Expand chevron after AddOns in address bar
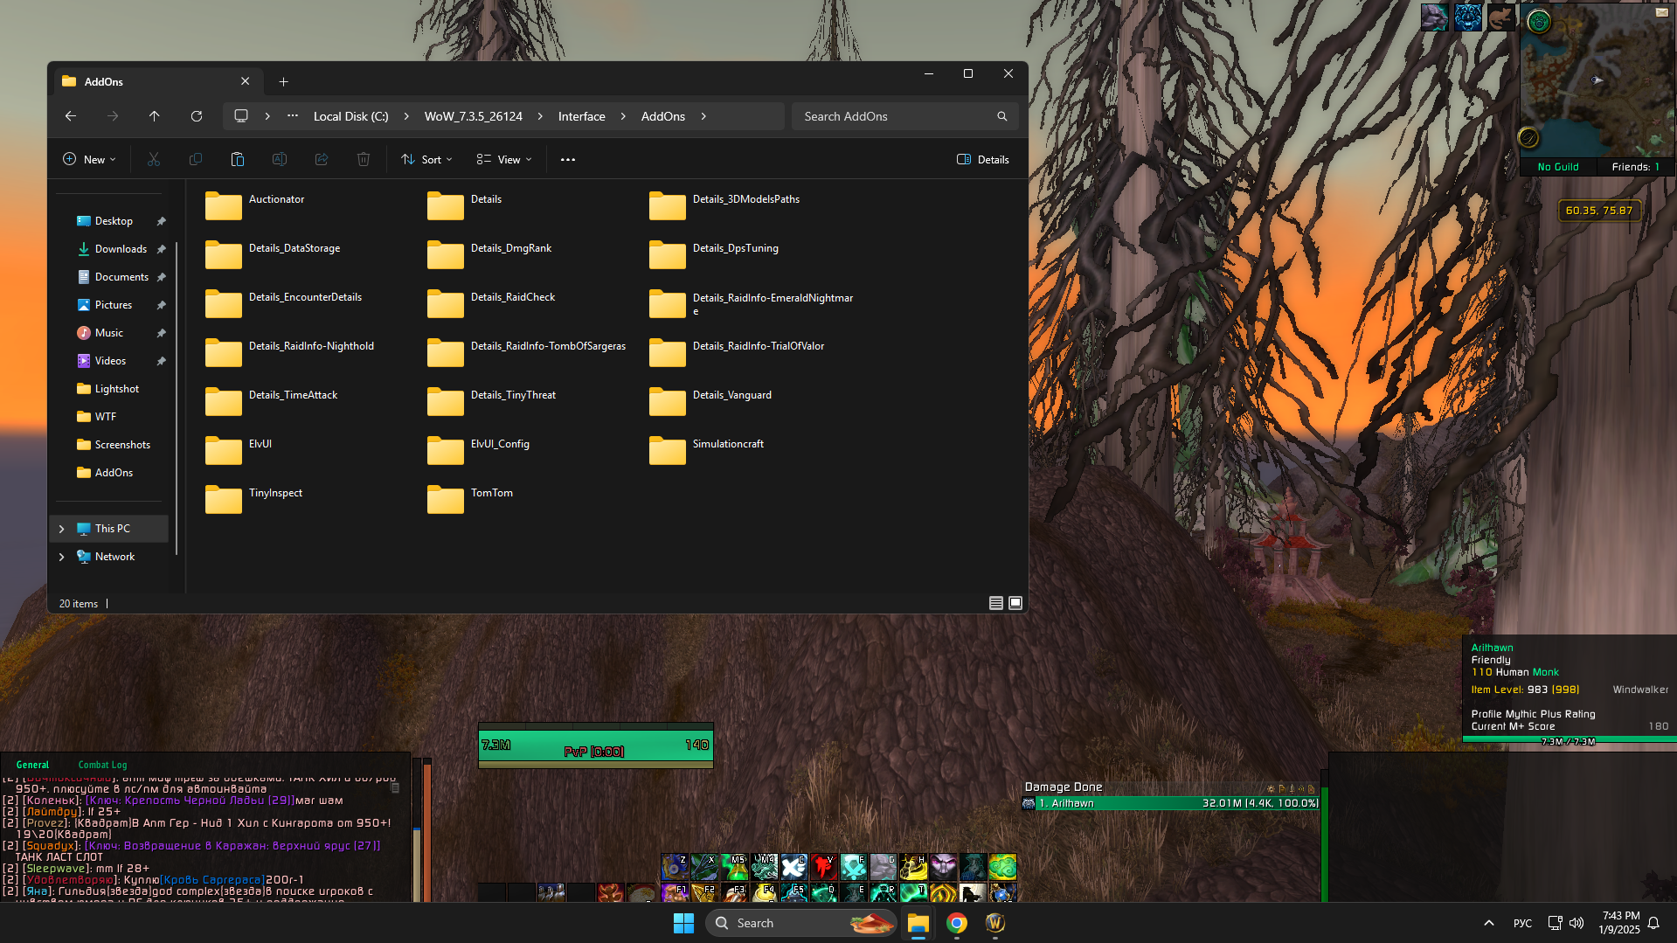The image size is (1677, 943). [703, 116]
